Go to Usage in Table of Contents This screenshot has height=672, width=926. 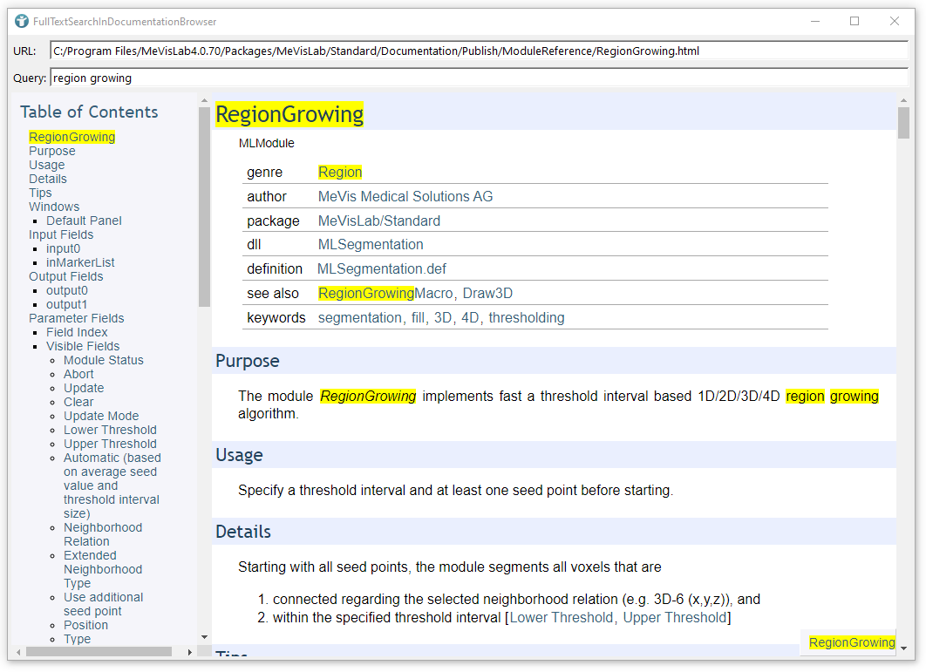pyautogui.click(x=47, y=165)
